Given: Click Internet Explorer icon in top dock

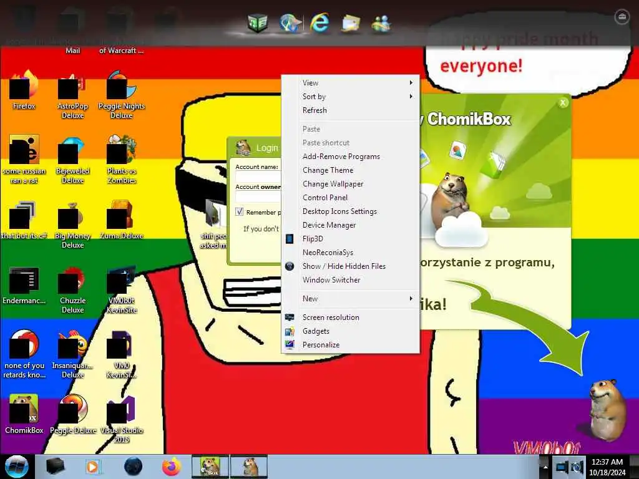Looking at the screenshot, I should (x=319, y=23).
